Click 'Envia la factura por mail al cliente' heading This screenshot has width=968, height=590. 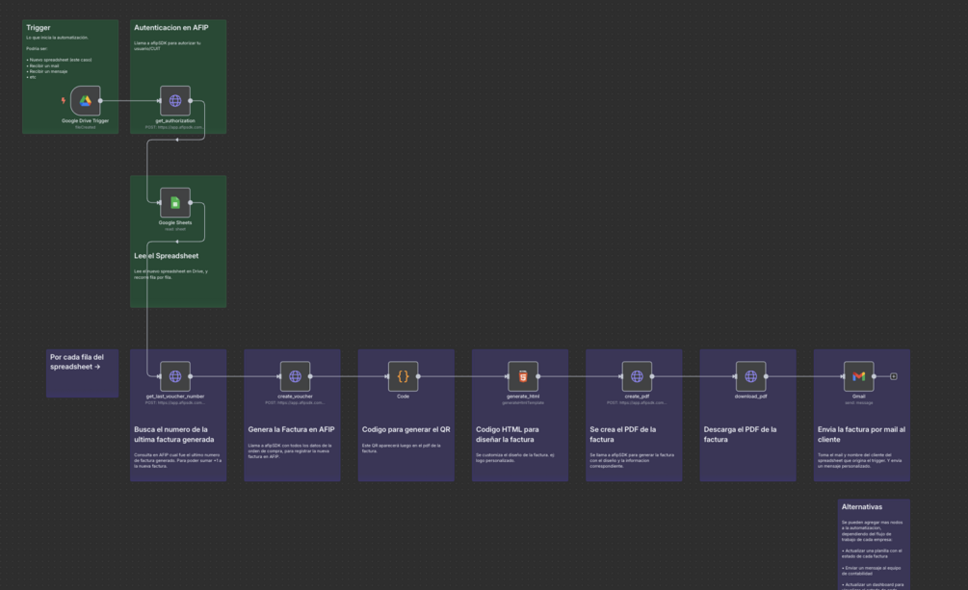(x=861, y=434)
